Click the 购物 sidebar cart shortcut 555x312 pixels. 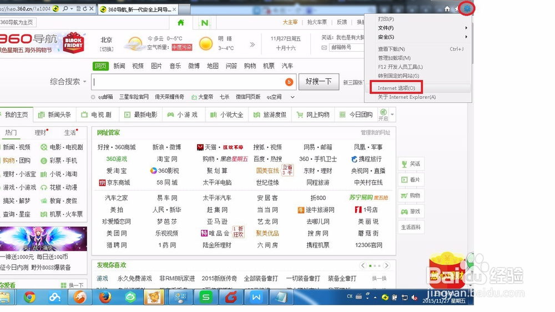pos(411,195)
